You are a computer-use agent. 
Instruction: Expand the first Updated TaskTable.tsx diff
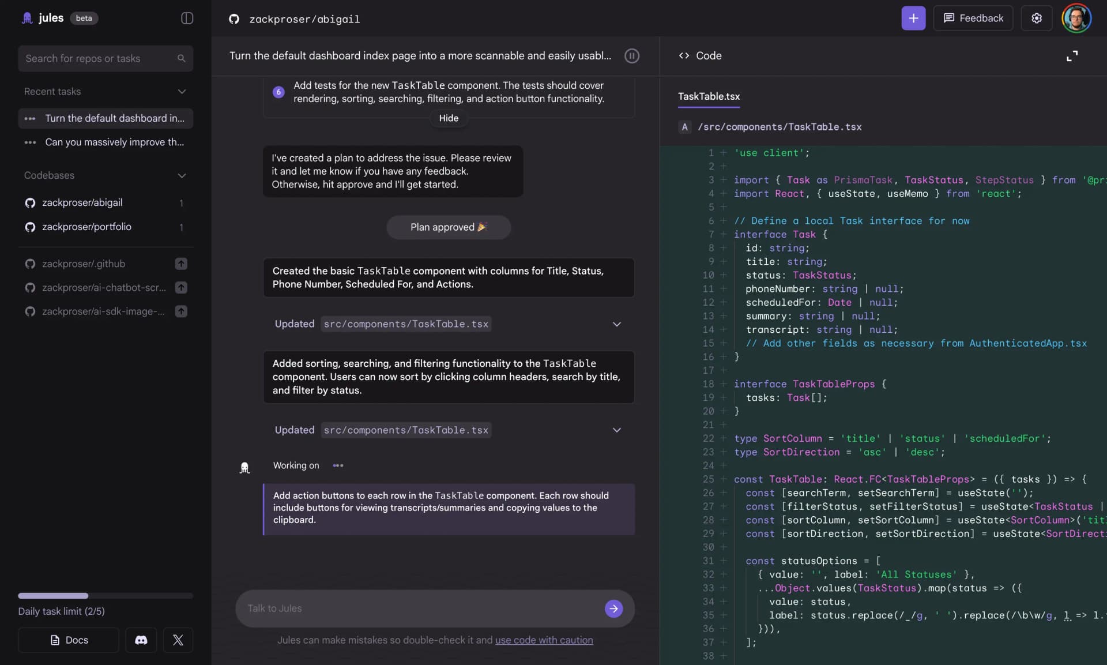pos(616,324)
